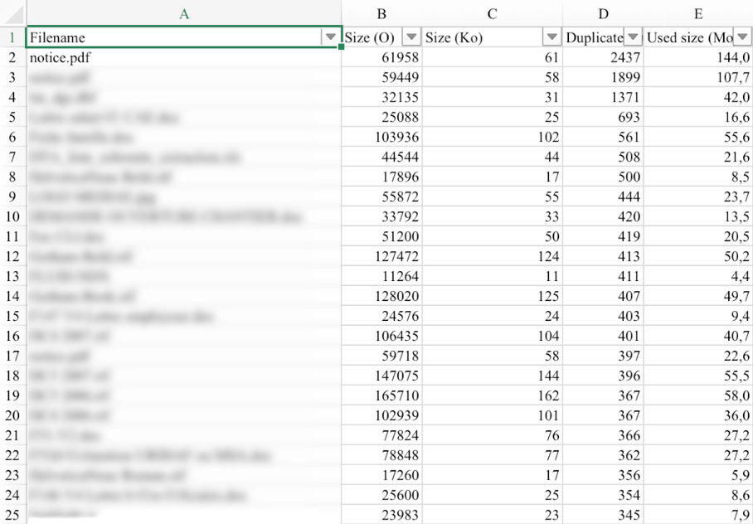Select column E by its header
Viewport: 753px width, 524px height.
[698, 13]
